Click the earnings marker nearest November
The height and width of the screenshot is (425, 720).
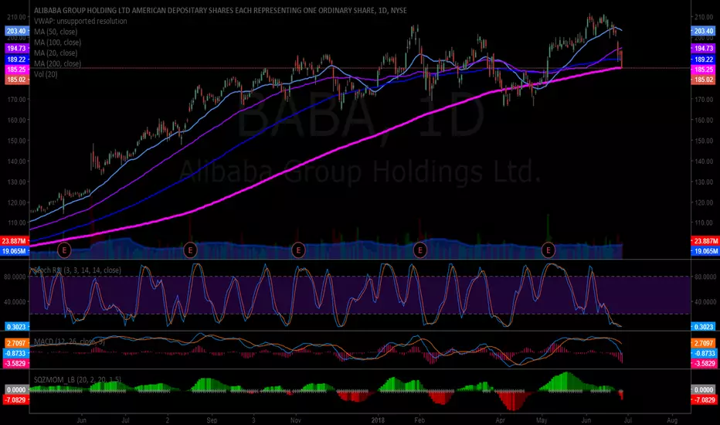[298, 250]
